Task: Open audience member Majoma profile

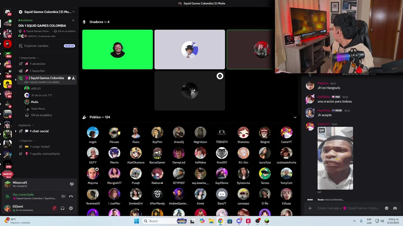Action: click(x=93, y=176)
